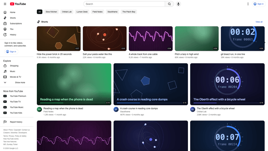Open short 'git bisect run' thumbnail
Screen dimensions: 268x151
click(x=242, y=39)
